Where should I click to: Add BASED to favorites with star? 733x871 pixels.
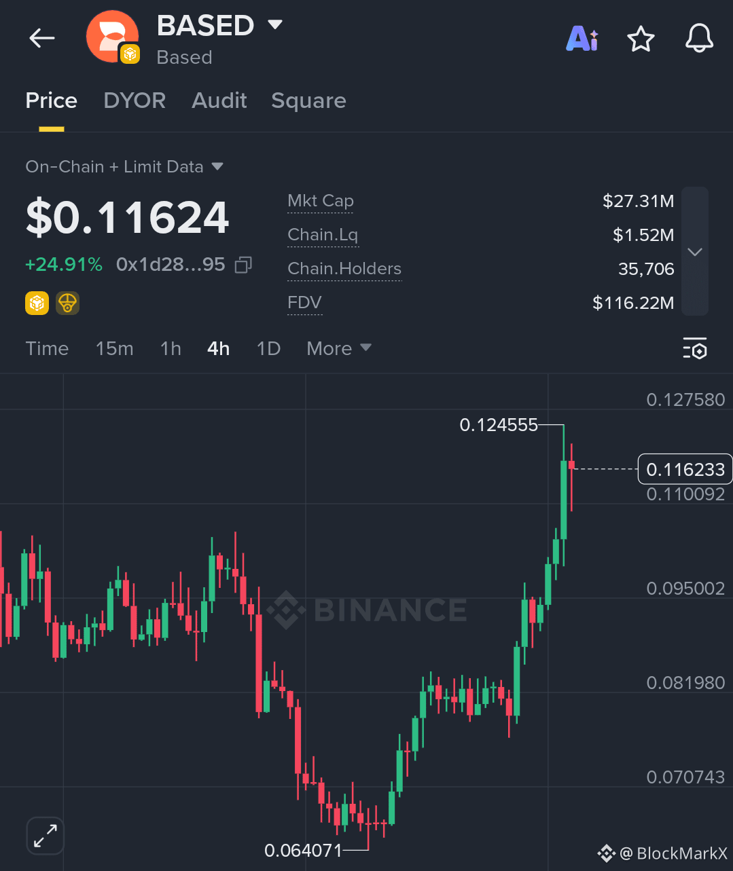641,39
